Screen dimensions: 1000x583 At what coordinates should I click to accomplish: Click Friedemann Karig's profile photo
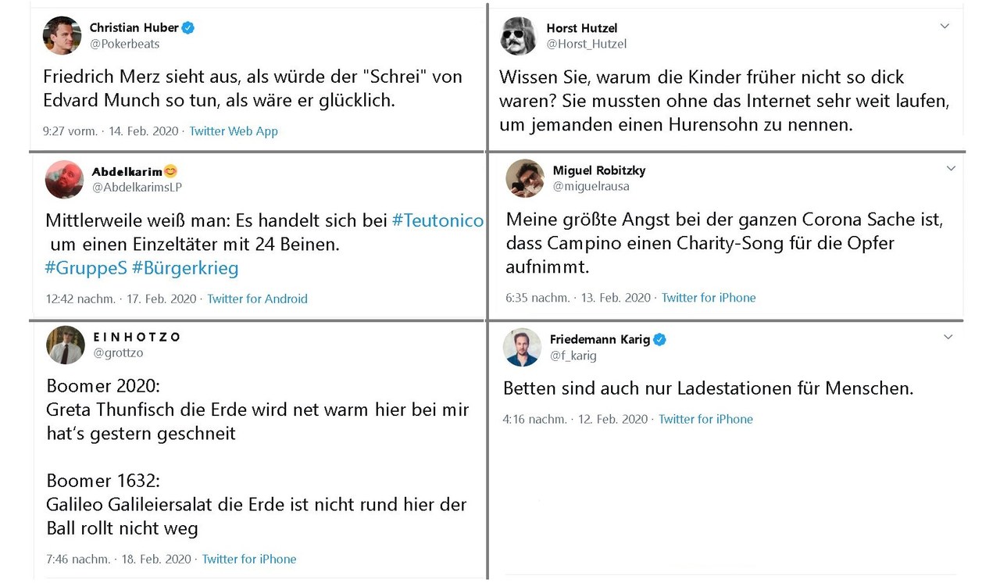(522, 347)
